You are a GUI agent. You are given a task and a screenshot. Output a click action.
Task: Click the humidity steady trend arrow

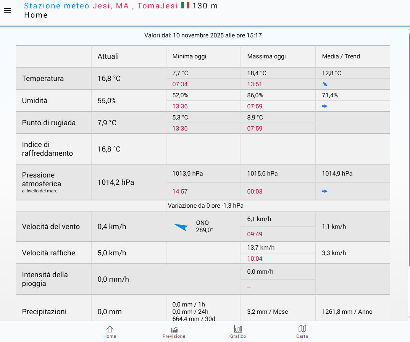click(x=325, y=106)
